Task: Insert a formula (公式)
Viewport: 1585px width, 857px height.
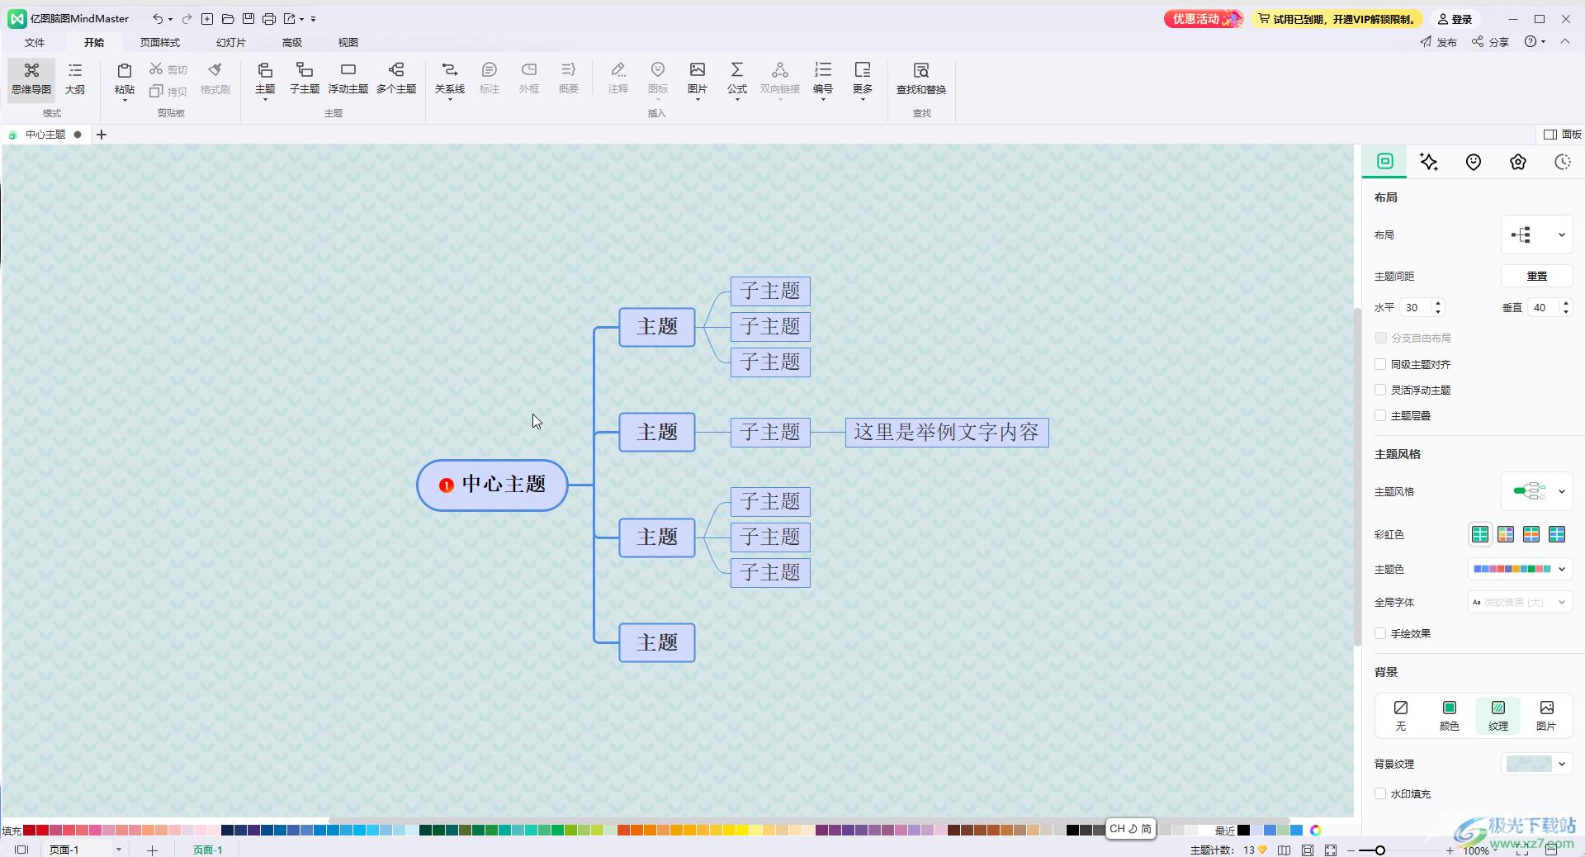Action: coord(737,79)
